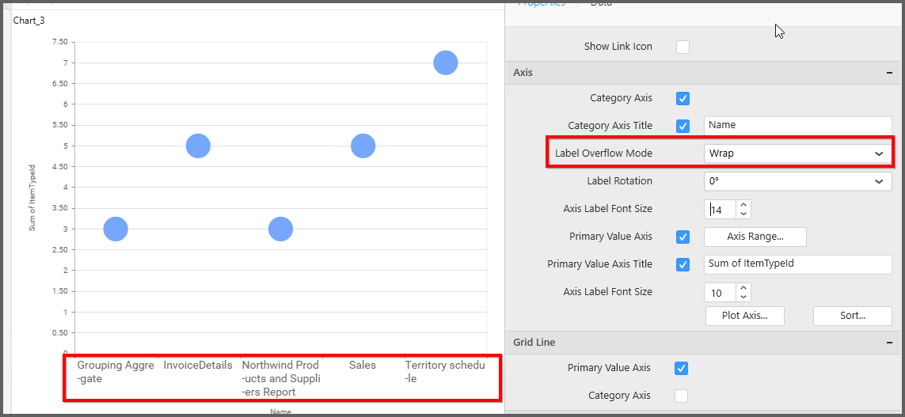Edit the Category Axis Title field "Name"
Viewport: 905px width, 417px height.
point(797,126)
